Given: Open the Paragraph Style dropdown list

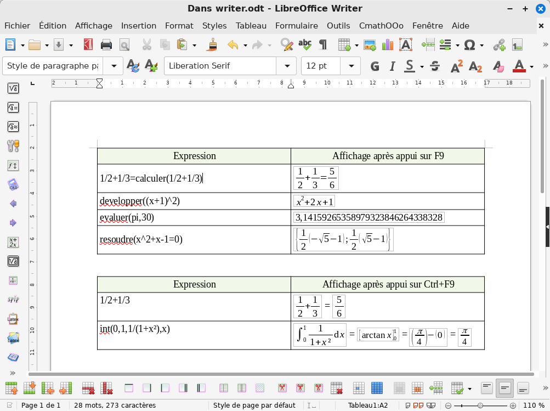Looking at the screenshot, I should coord(114,66).
